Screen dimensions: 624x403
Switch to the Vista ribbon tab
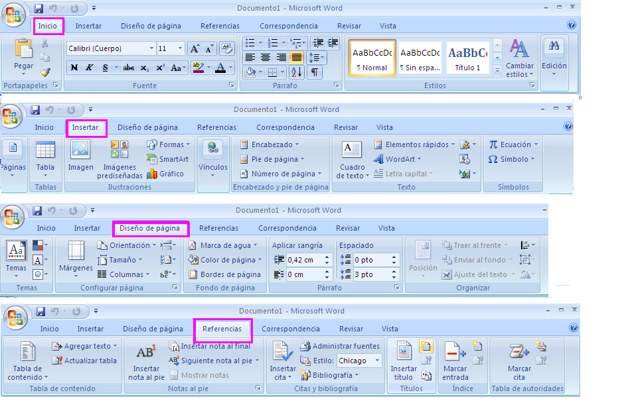(x=390, y=26)
